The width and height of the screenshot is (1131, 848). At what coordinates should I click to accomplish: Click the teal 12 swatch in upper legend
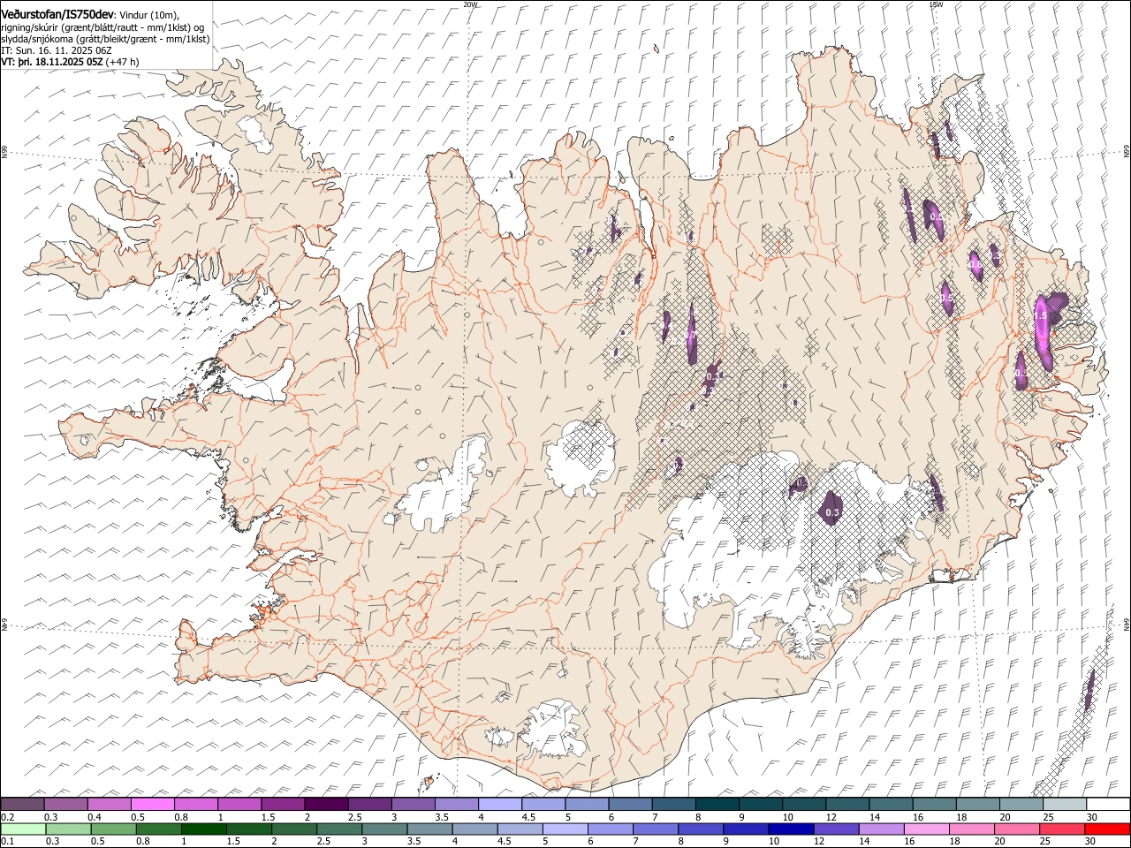pos(847,805)
